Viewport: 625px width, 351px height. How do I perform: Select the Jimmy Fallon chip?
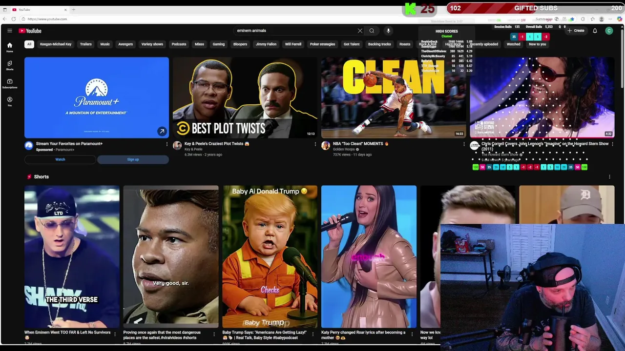[266, 44]
